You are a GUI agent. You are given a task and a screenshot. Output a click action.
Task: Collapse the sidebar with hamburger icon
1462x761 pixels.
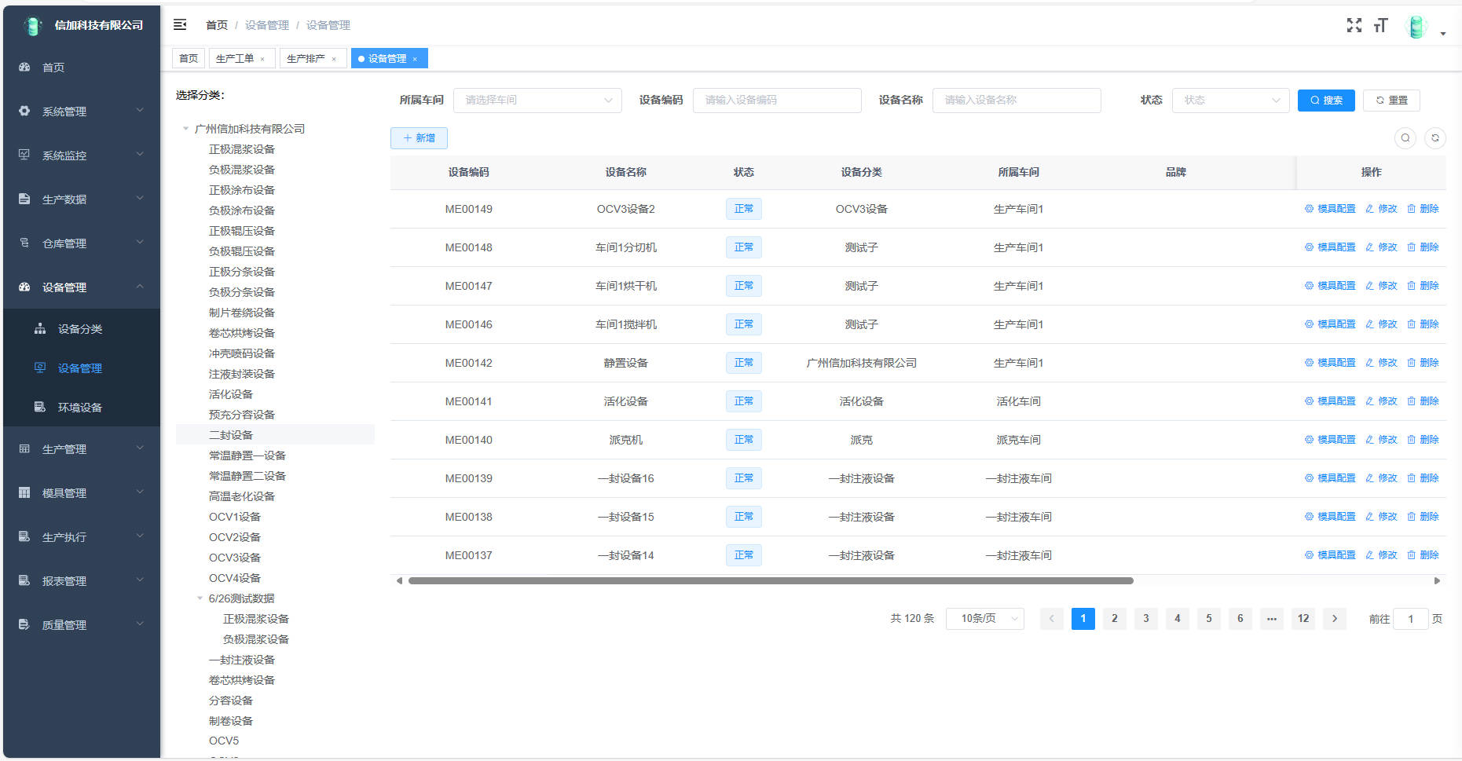pos(180,25)
